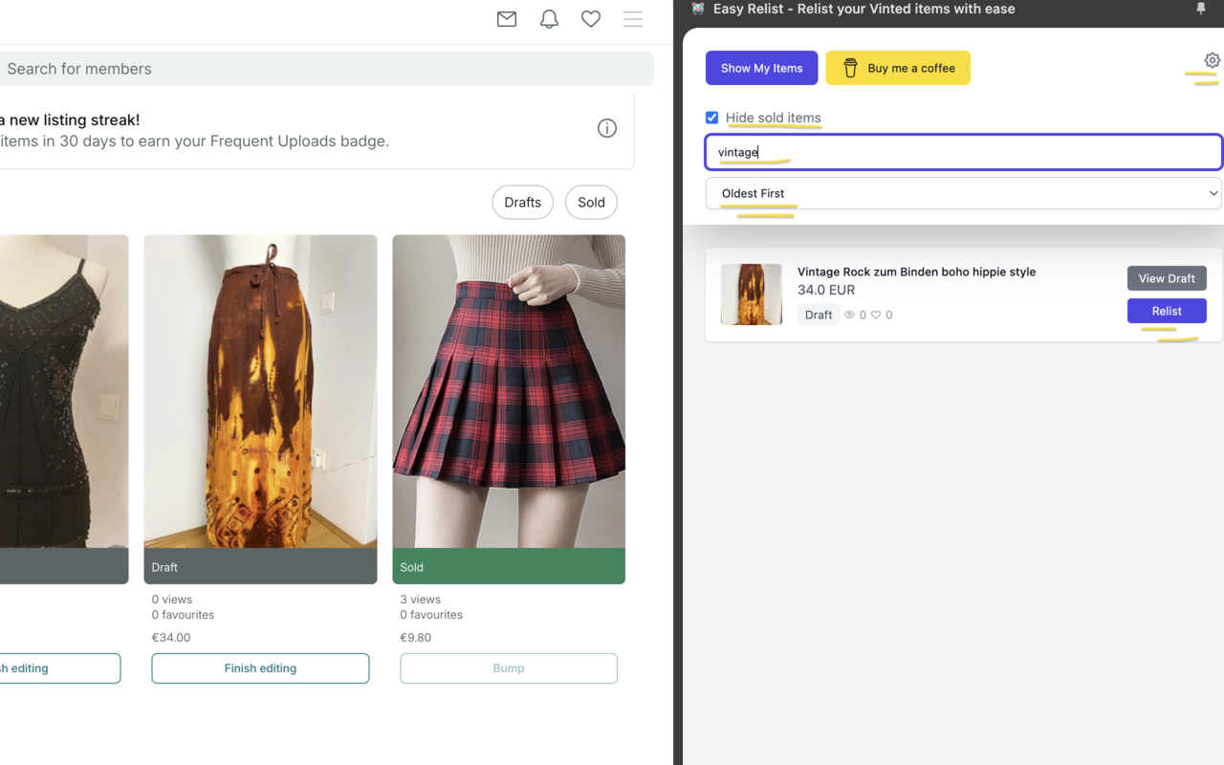Click the info icon on the listing streak banner

pos(606,127)
